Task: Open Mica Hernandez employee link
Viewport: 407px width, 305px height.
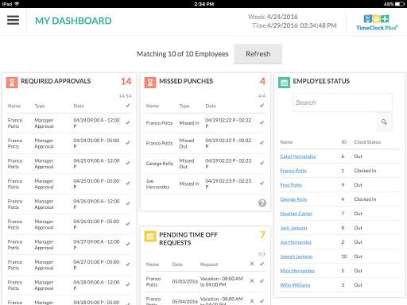Action: click(x=297, y=271)
